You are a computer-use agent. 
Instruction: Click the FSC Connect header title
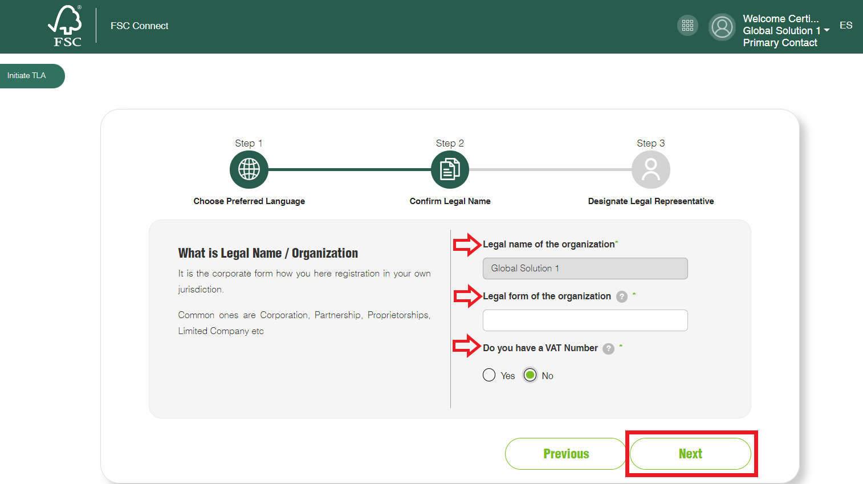(x=140, y=26)
